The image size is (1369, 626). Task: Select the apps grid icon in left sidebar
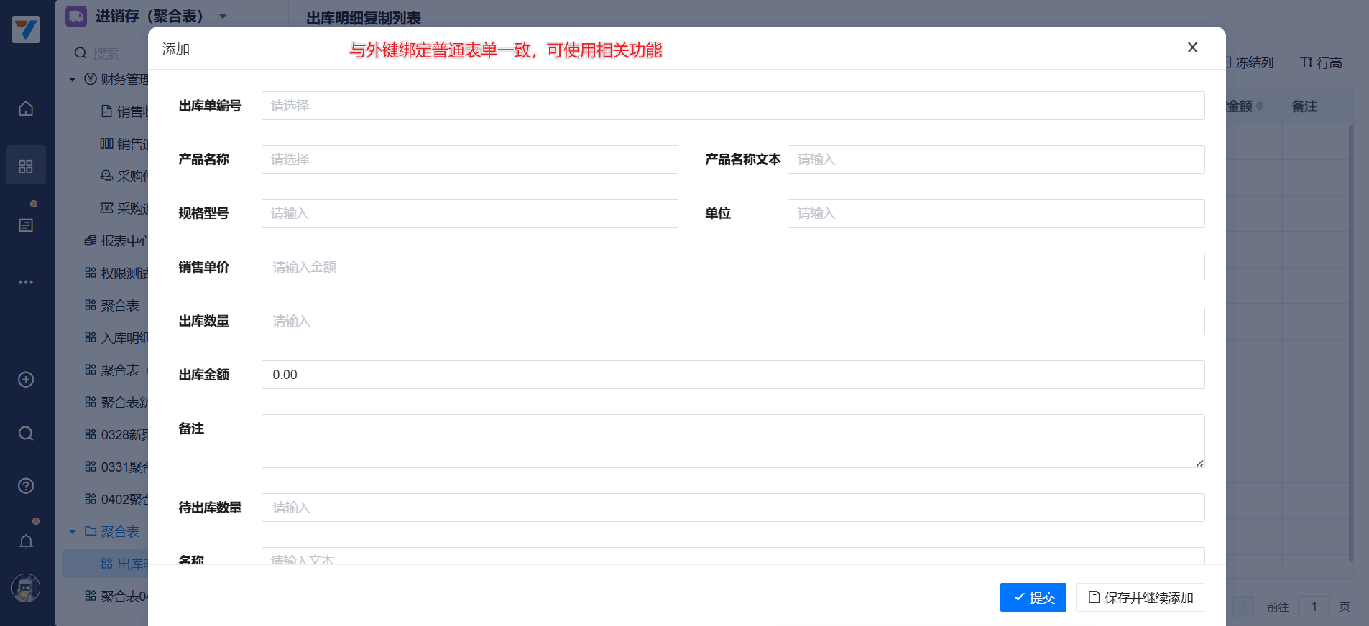point(26,166)
